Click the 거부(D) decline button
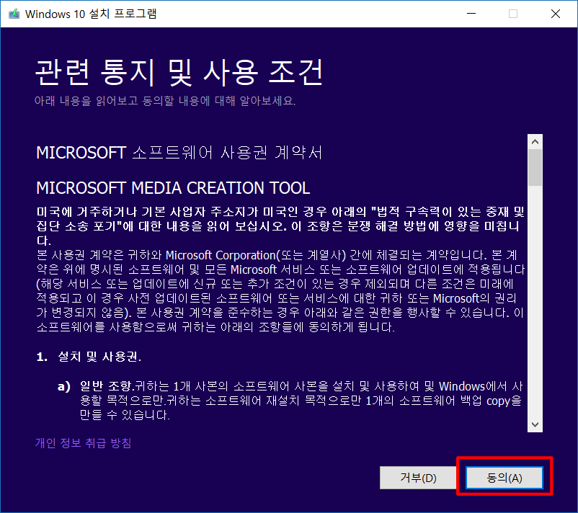 pyautogui.click(x=418, y=478)
